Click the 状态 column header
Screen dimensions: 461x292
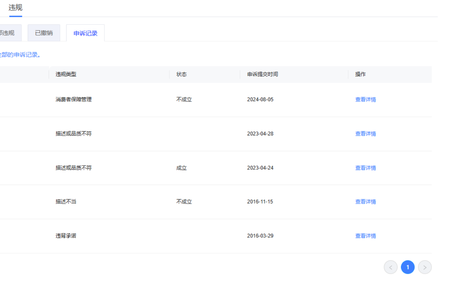(x=181, y=74)
